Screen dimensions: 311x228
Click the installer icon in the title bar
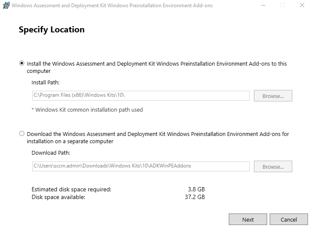[x=6, y=6]
